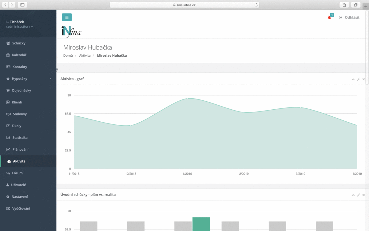This screenshot has height=231, width=369.
Task: Open Nastavení in the sidebar
Action: (28, 197)
